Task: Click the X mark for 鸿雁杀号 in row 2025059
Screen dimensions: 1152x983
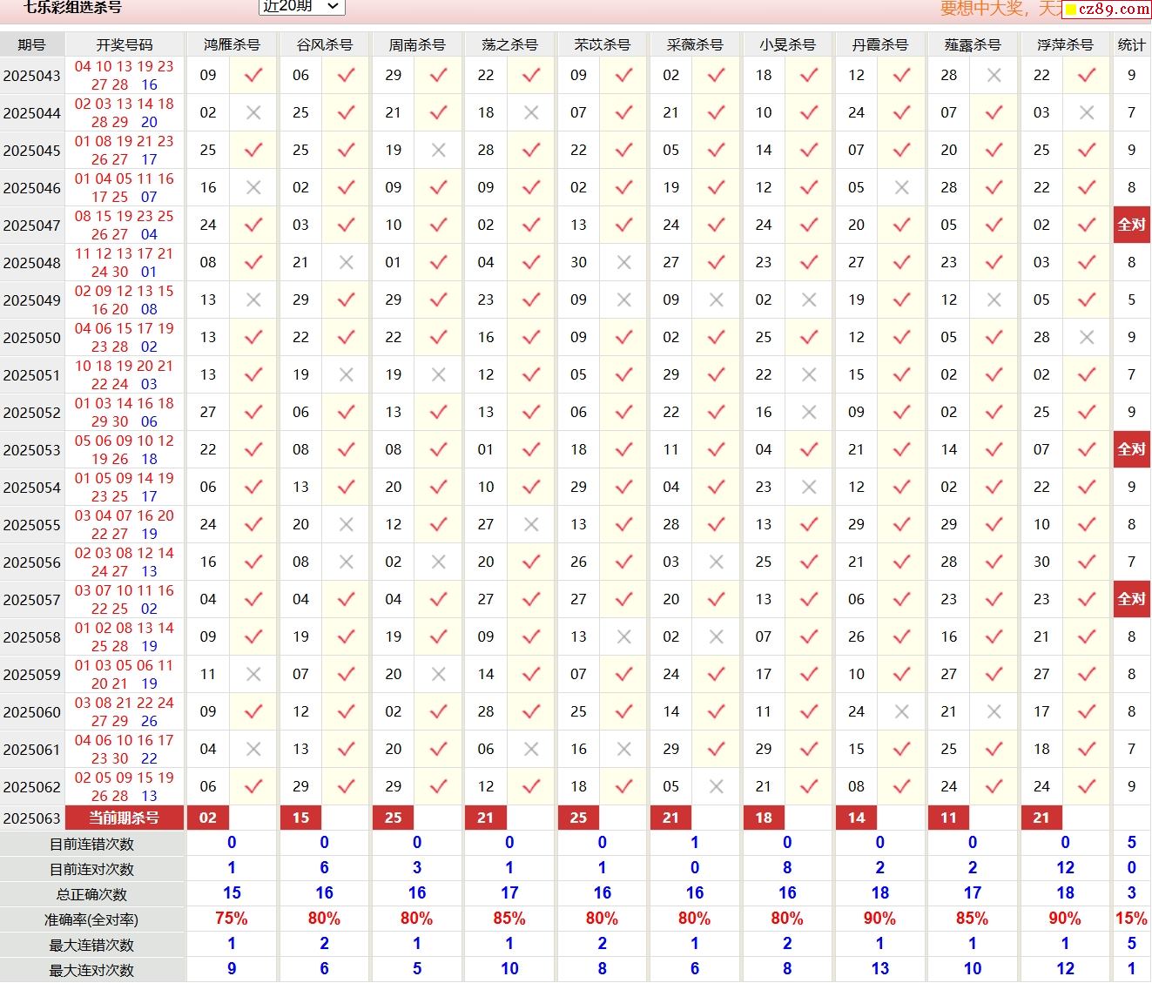Action: coord(253,675)
